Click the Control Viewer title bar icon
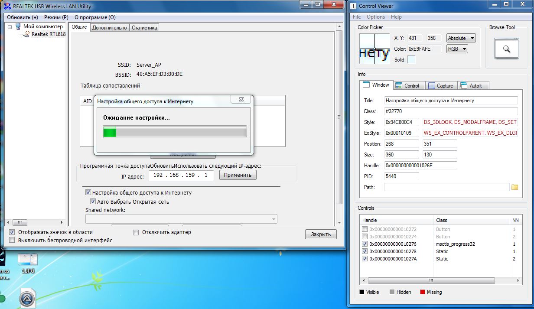534x309 pixels. point(353,6)
